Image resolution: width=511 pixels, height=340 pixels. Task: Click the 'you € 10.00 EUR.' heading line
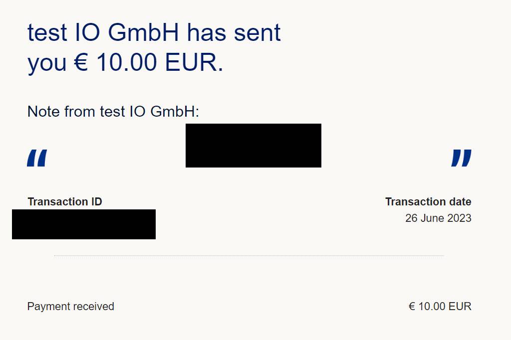pyautogui.click(x=125, y=62)
